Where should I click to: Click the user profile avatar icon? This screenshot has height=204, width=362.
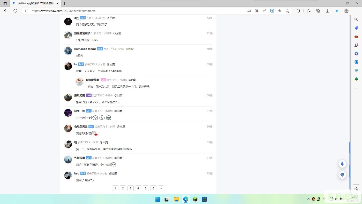pyautogui.click(x=346, y=11)
